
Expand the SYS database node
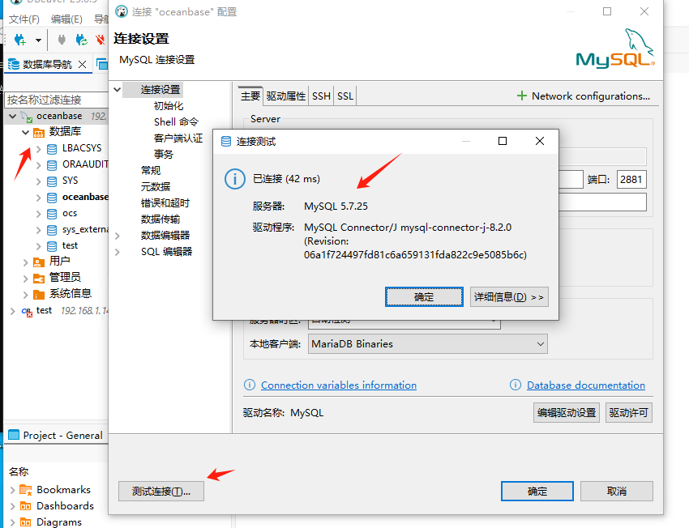coord(39,181)
